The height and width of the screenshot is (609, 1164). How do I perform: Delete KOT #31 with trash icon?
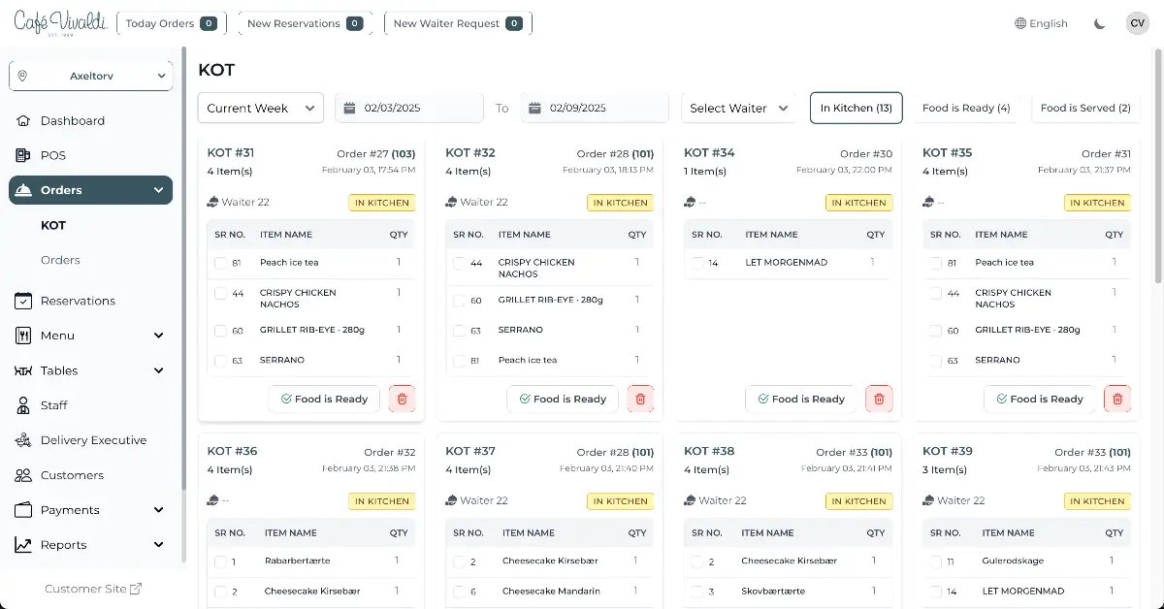coord(403,399)
